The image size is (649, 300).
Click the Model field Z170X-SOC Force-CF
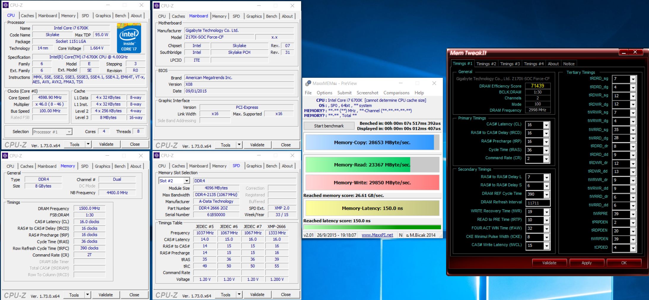(219, 37)
